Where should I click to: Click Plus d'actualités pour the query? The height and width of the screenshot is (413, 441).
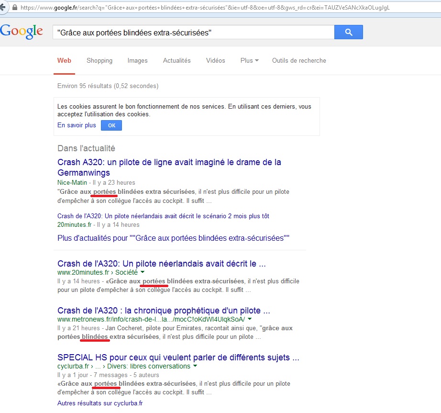click(x=173, y=238)
